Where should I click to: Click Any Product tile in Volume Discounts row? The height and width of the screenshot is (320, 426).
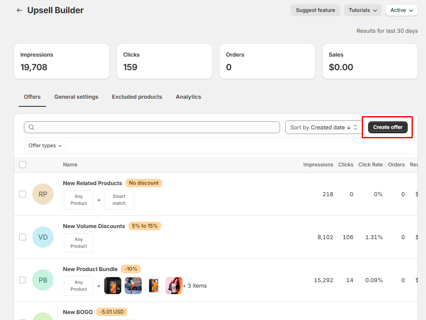click(x=79, y=243)
